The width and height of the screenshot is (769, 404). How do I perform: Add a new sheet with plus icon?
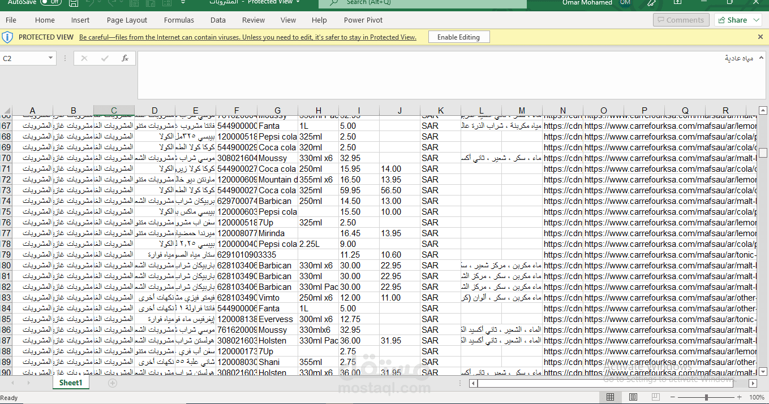pos(113,383)
